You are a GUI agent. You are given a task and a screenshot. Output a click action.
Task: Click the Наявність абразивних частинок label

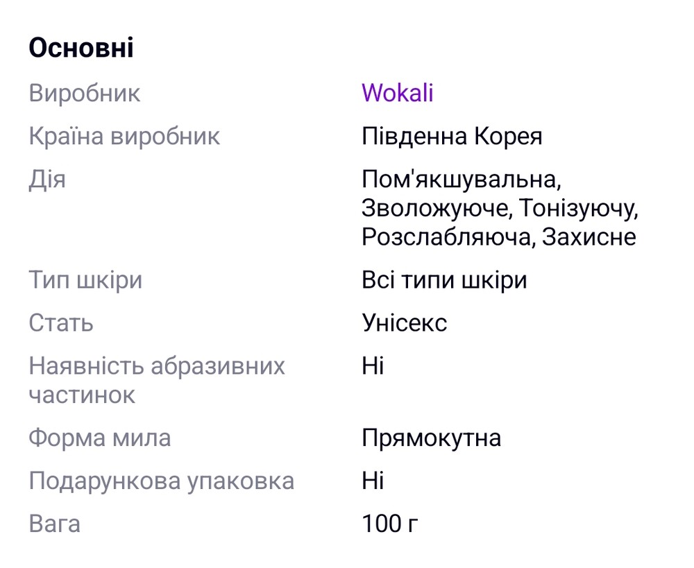[x=156, y=380]
